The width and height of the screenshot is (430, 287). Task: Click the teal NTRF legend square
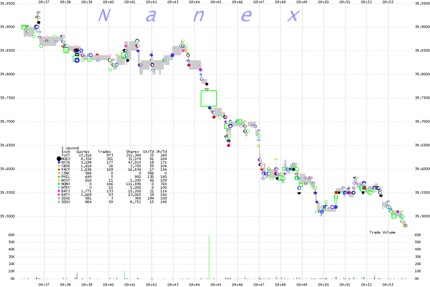(x=59, y=188)
